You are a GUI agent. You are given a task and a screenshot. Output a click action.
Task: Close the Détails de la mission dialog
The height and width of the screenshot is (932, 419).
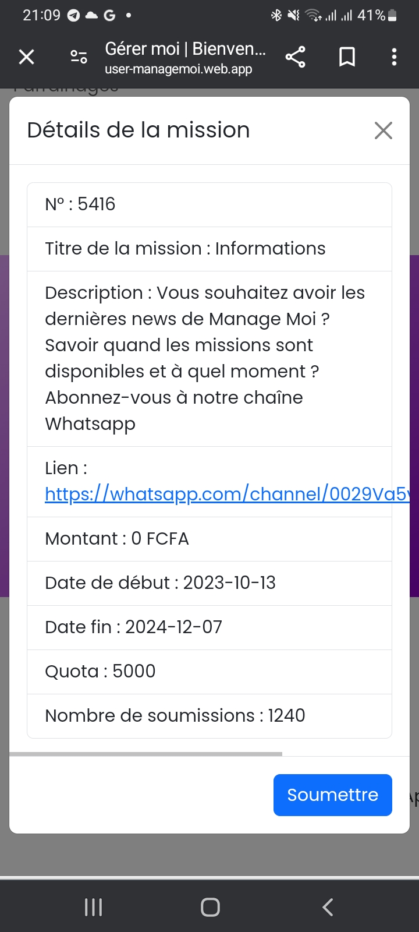coord(383,130)
